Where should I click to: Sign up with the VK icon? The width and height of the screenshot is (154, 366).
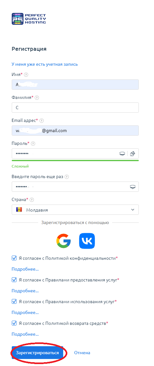click(87, 241)
